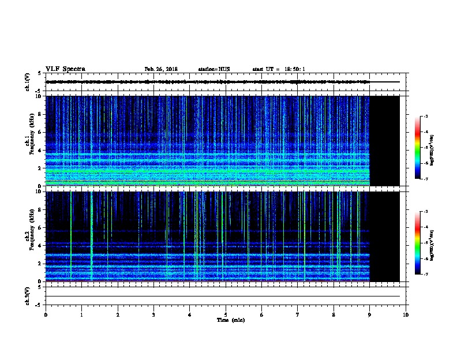The height and width of the screenshot is (353, 457).
Task: Click the ch.1 "Frequency (kHz)" axis label
Action: [x=32, y=134]
